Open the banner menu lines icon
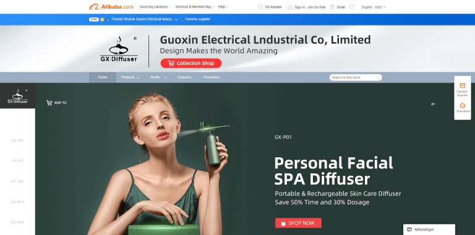The width and height of the screenshot is (475, 235). pos(433,104)
